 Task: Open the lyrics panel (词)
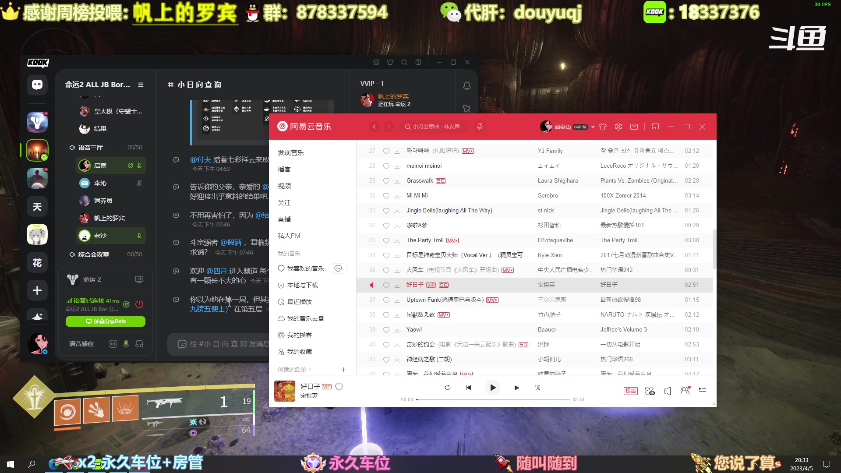pyautogui.click(x=537, y=388)
